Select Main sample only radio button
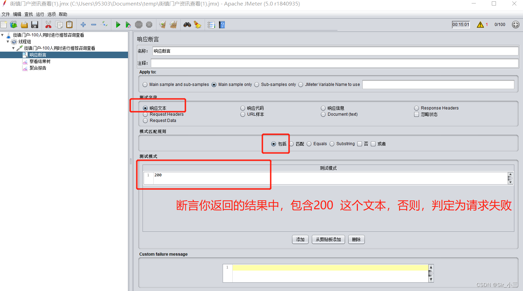The image size is (523, 291). 214,85
